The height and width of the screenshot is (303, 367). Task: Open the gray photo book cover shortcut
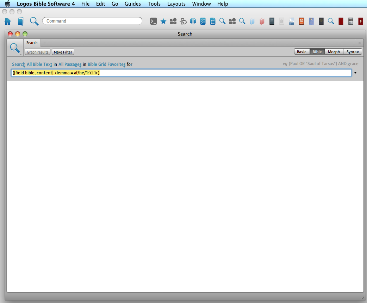pos(350,21)
